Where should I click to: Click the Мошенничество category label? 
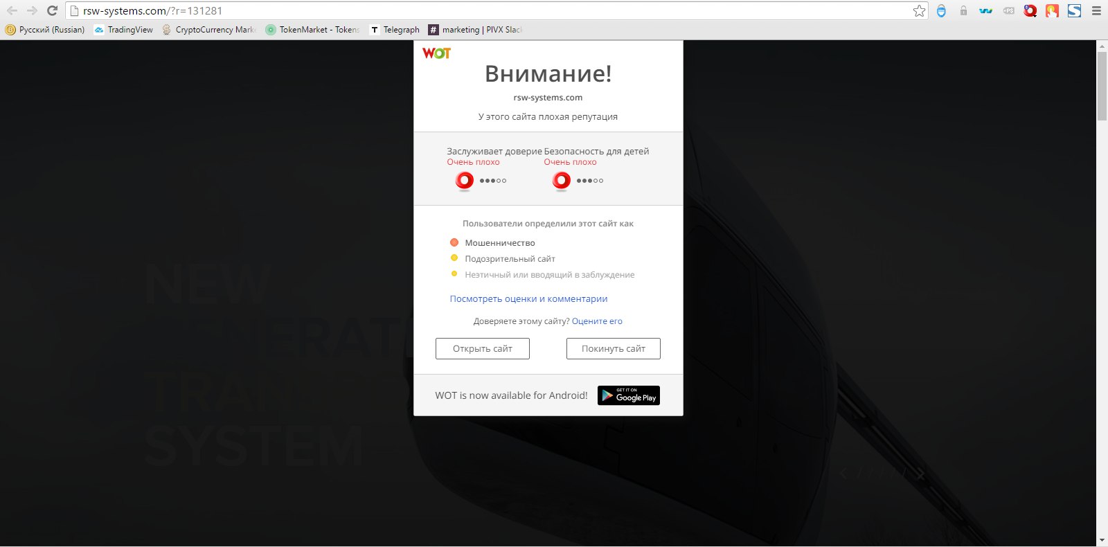500,243
